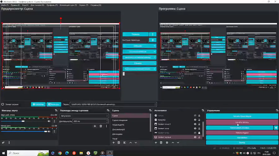This screenshot has width=279, height=156.
Task: Add a new scene with plus
Action: coord(113,142)
